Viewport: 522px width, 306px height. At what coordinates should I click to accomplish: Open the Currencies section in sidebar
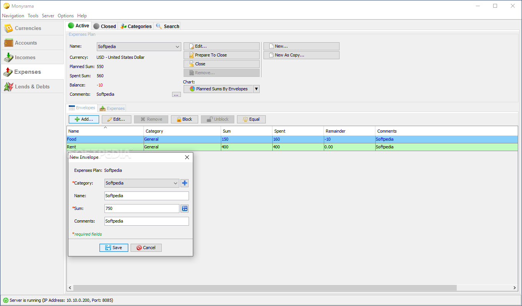(x=33, y=28)
